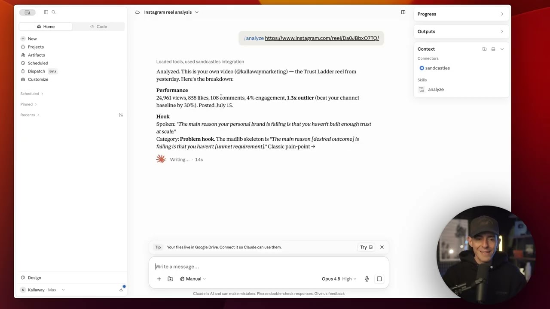This screenshot has width=550, height=309.
Task: Click the avatar icon at top-left
Action: [x=27, y=12]
